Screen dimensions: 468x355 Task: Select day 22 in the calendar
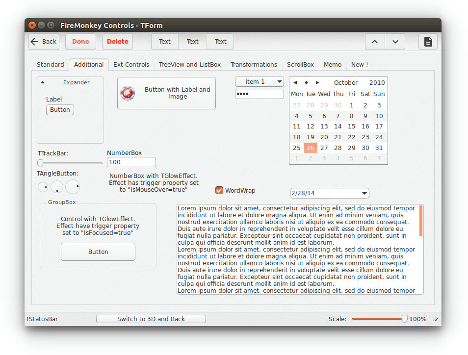[352, 137]
